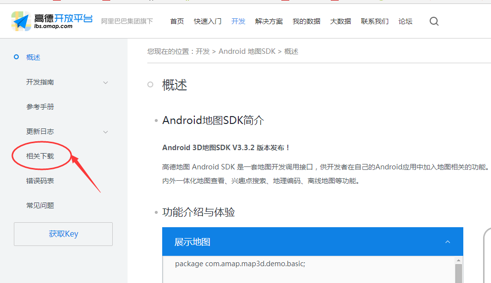Open the search magnifier icon

coord(434,21)
